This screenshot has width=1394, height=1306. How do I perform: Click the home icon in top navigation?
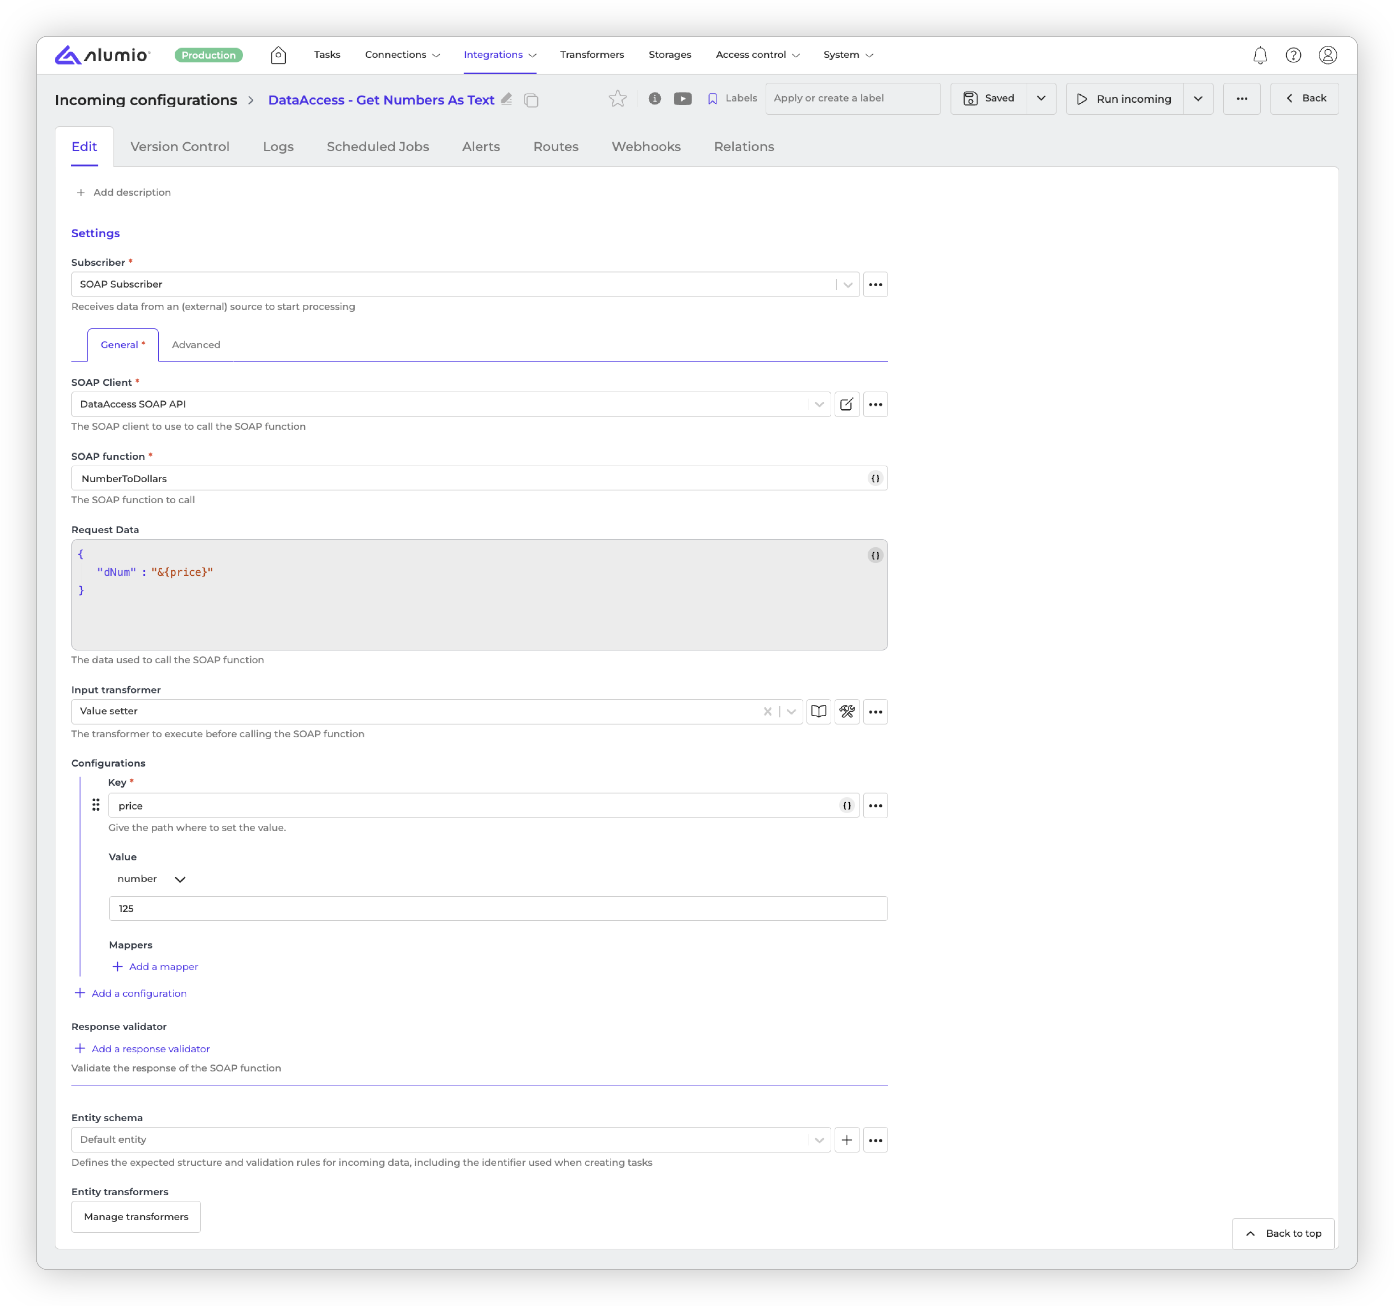278,55
